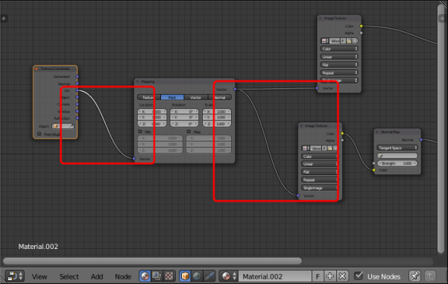Screen dimensions: 448x284
Task: Choose World shader type globe icon
Action: click(197, 277)
